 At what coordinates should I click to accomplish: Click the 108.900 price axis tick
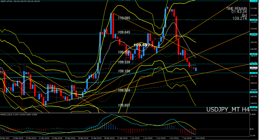coord(253,90)
